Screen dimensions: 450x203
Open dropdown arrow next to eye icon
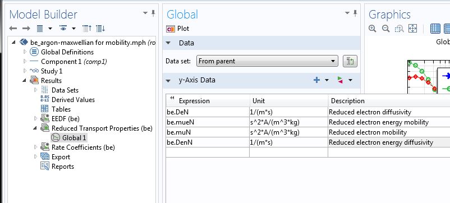[x=74, y=29]
